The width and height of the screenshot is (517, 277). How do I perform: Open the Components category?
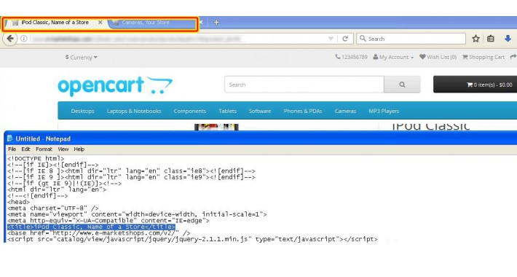point(189,111)
